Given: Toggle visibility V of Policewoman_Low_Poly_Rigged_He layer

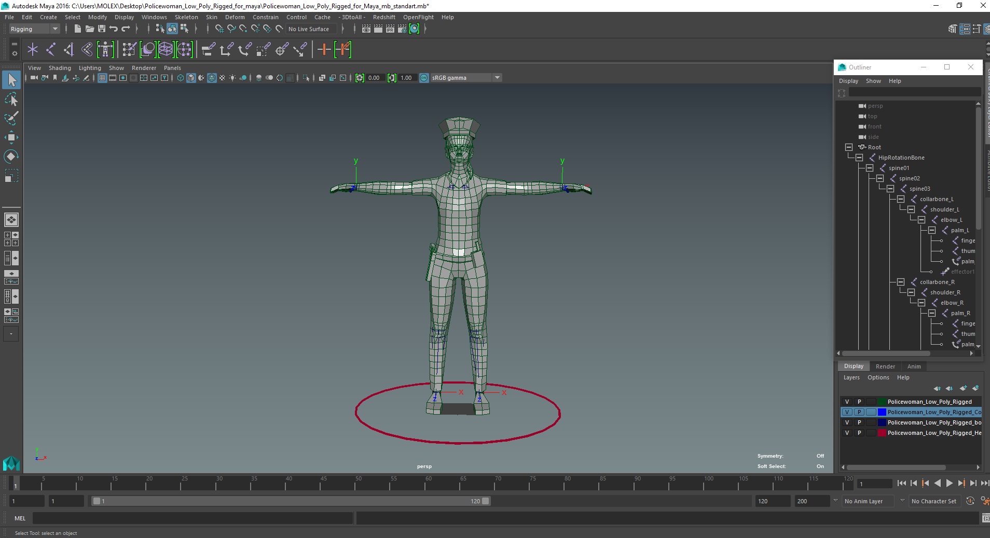Looking at the screenshot, I should pyautogui.click(x=847, y=433).
